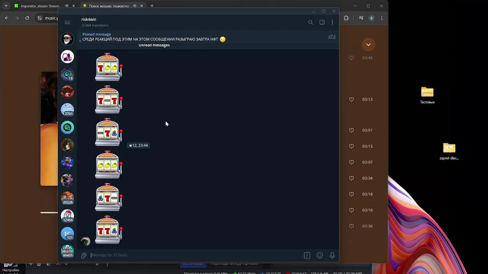Open the browser's three-dot menu
This screenshot has width=488, height=274.
point(382,18)
